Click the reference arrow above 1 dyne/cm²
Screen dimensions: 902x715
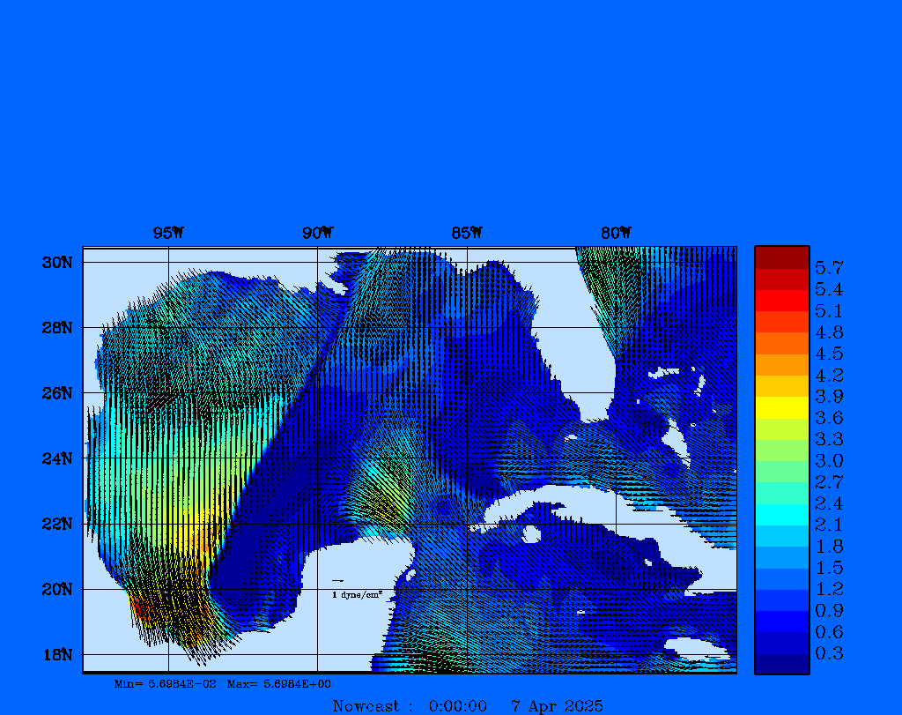click(x=337, y=581)
